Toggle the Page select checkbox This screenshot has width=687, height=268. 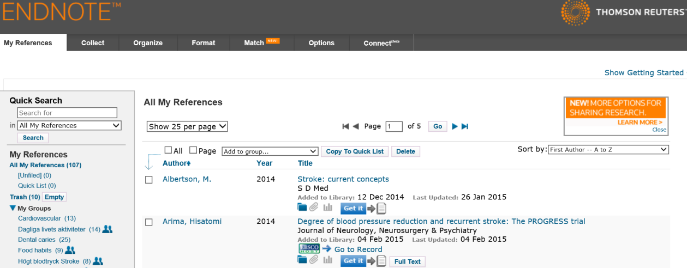click(x=194, y=150)
